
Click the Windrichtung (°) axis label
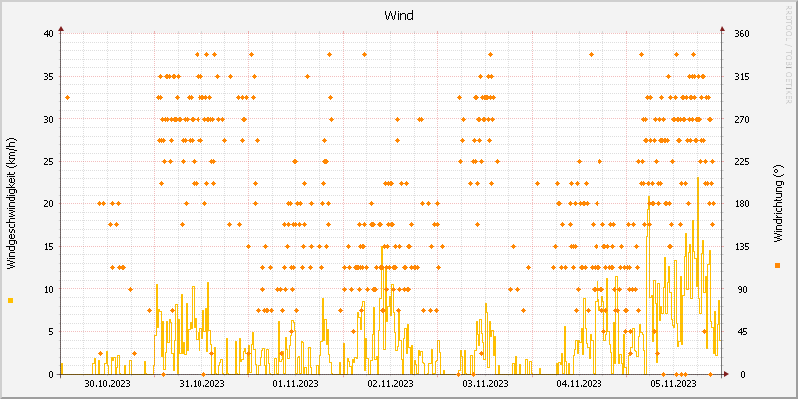coord(777,203)
